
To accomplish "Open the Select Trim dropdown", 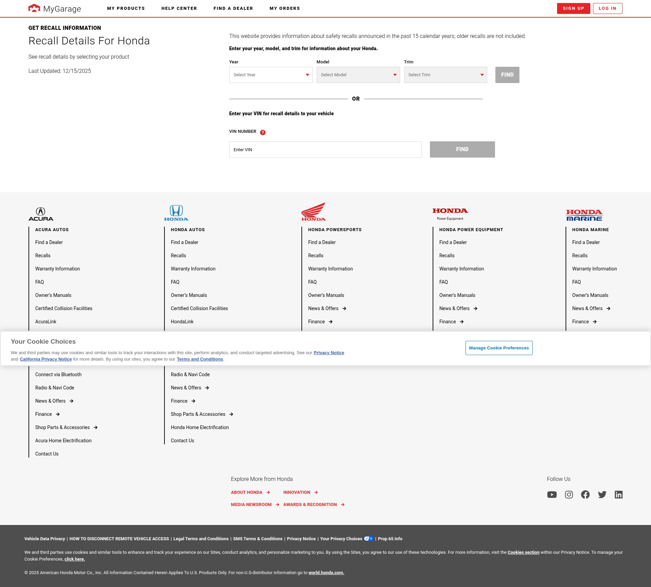I will 446,75.
